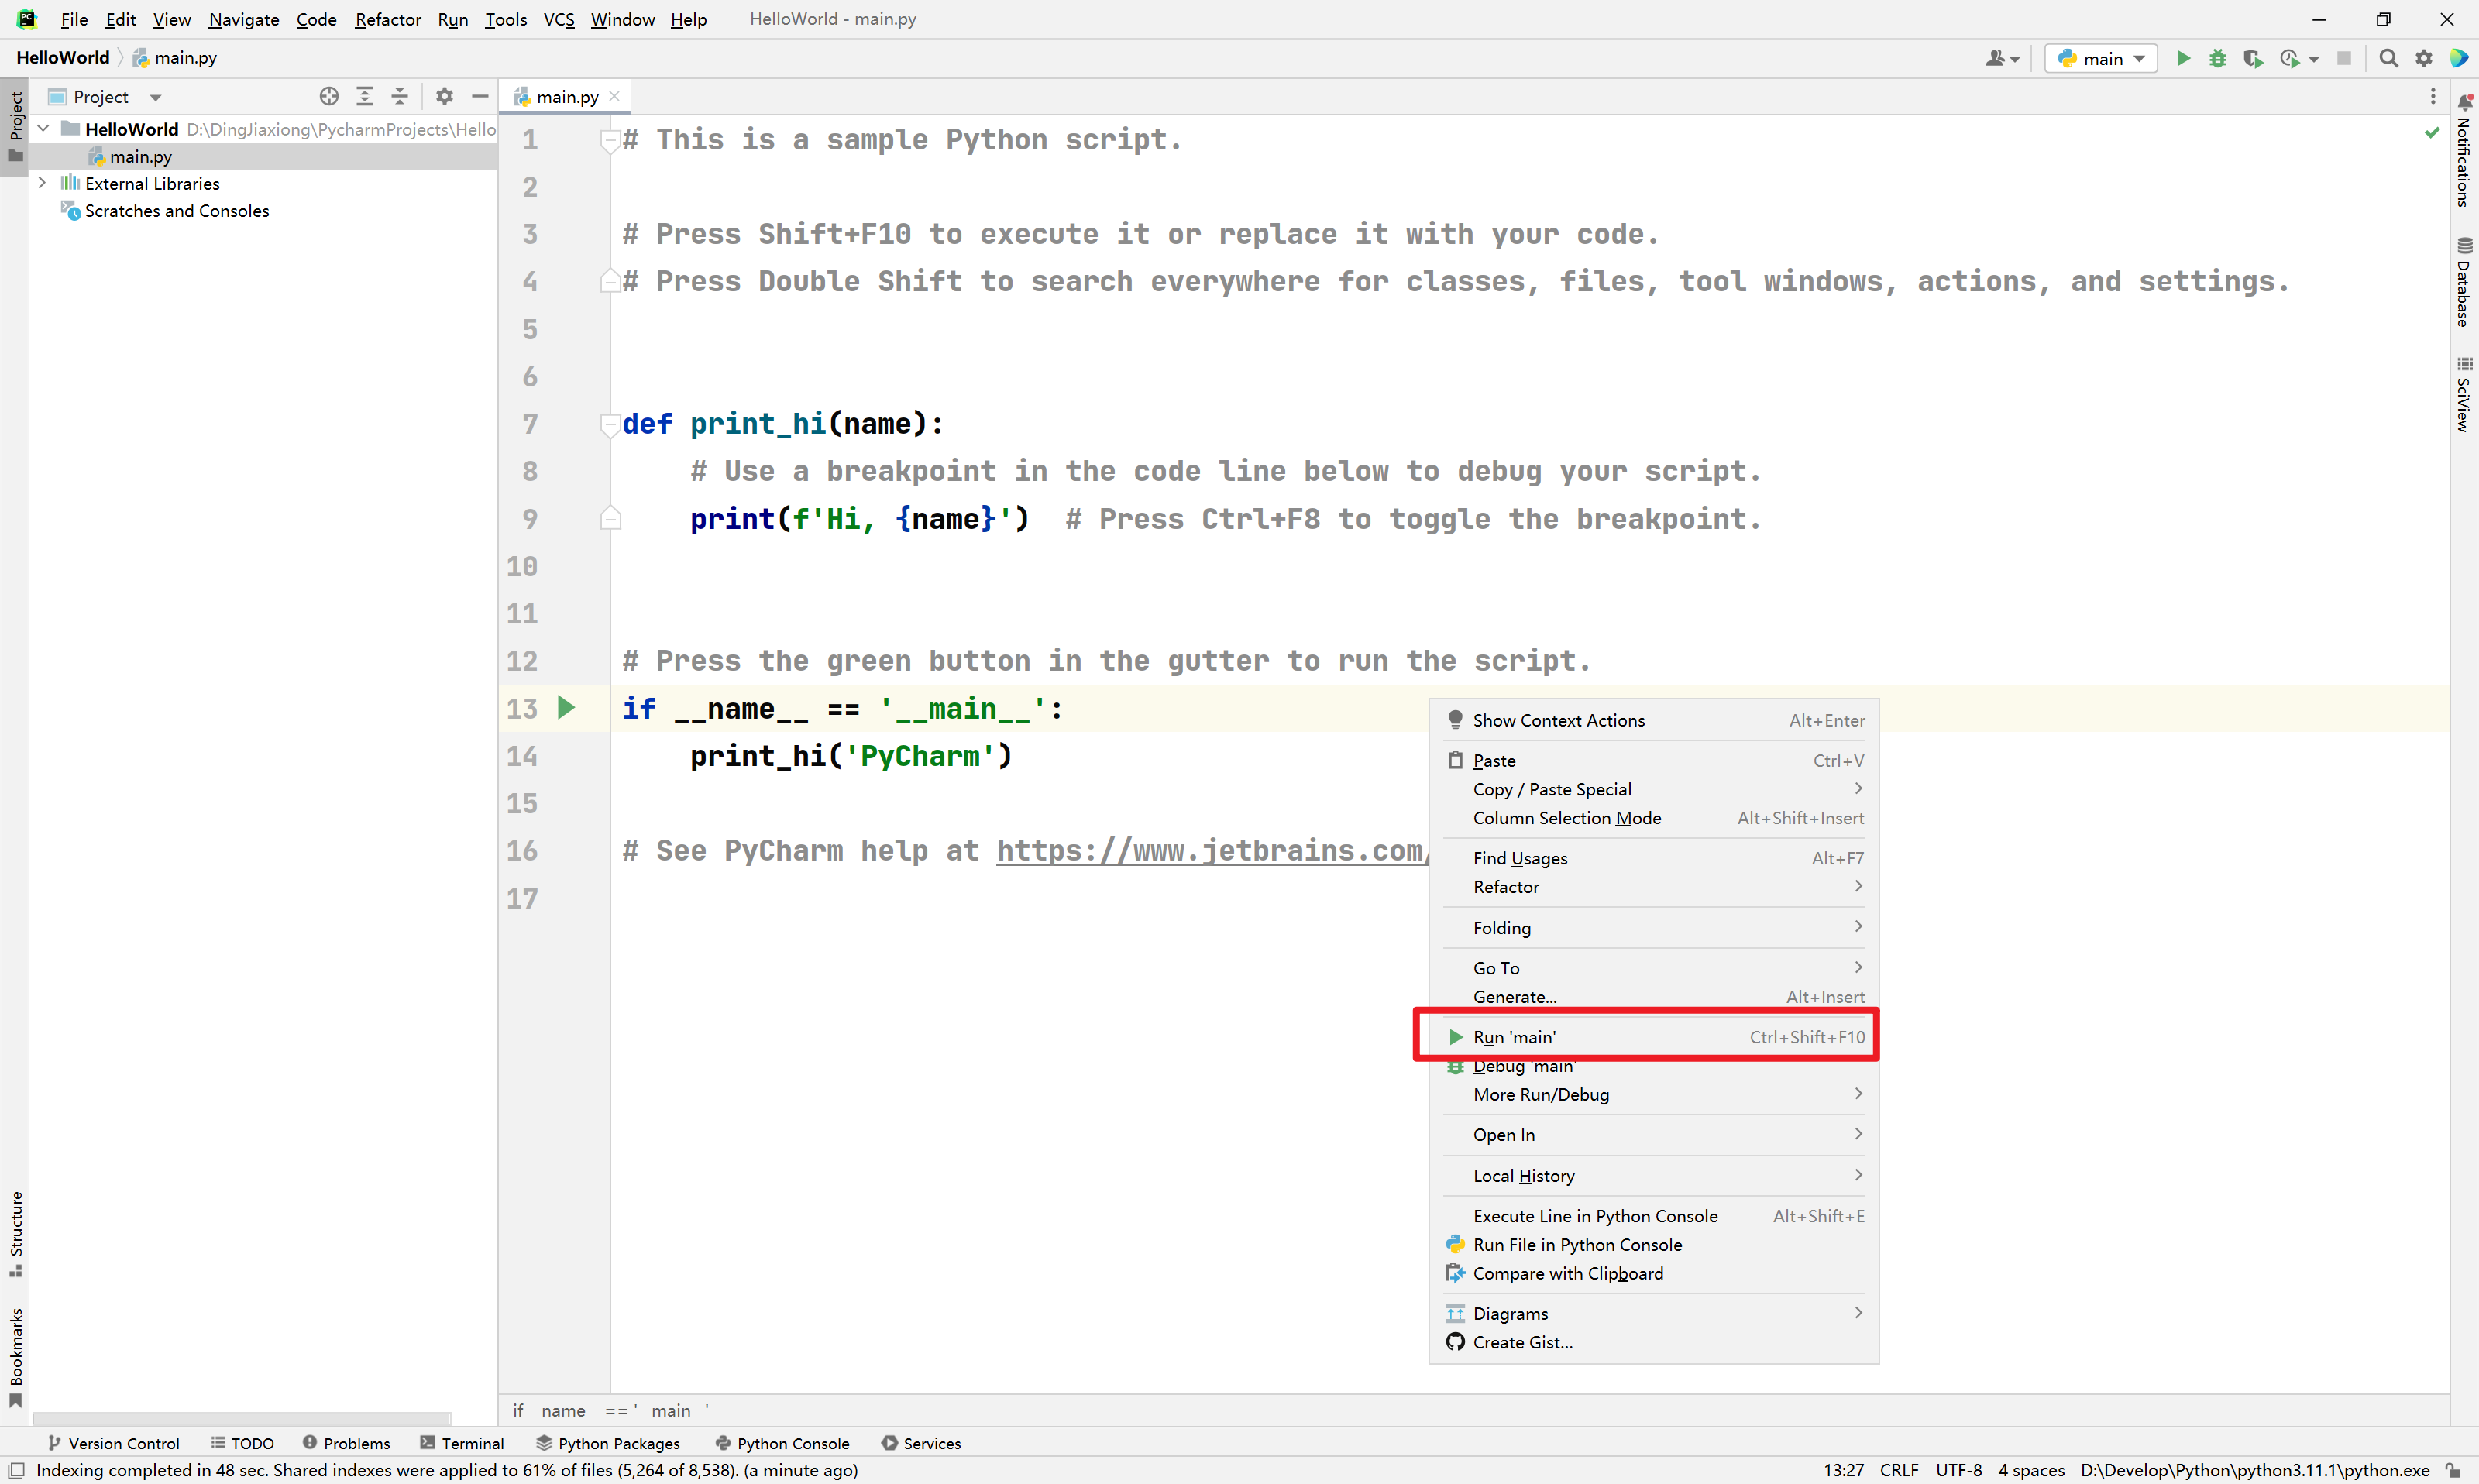This screenshot has width=2479, height=1484.
Task: Click Python interpreter path in status bar
Action: pos(2256,1470)
